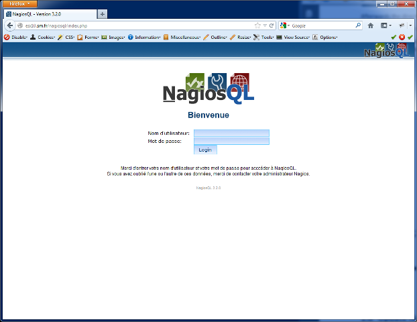Click the rightmost green checkmark status icon
417x322 pixels.
[x=410, y=38]
